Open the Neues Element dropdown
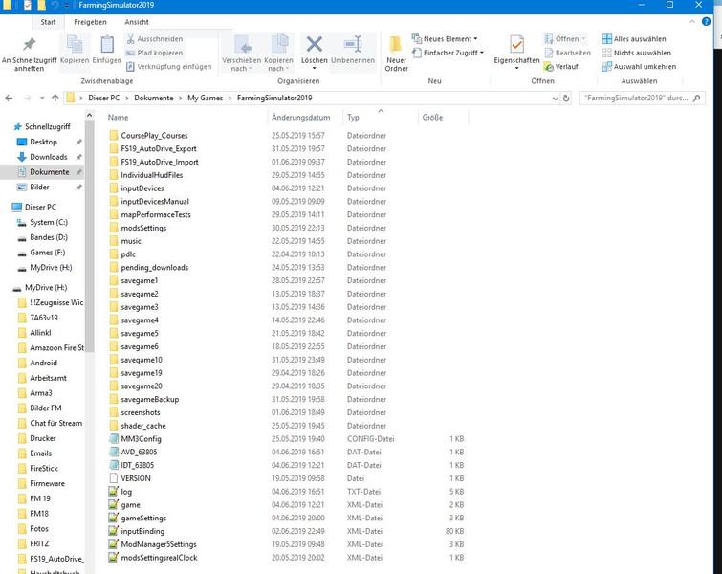Viewport: 722px width, 574px height. pos(446,39)
